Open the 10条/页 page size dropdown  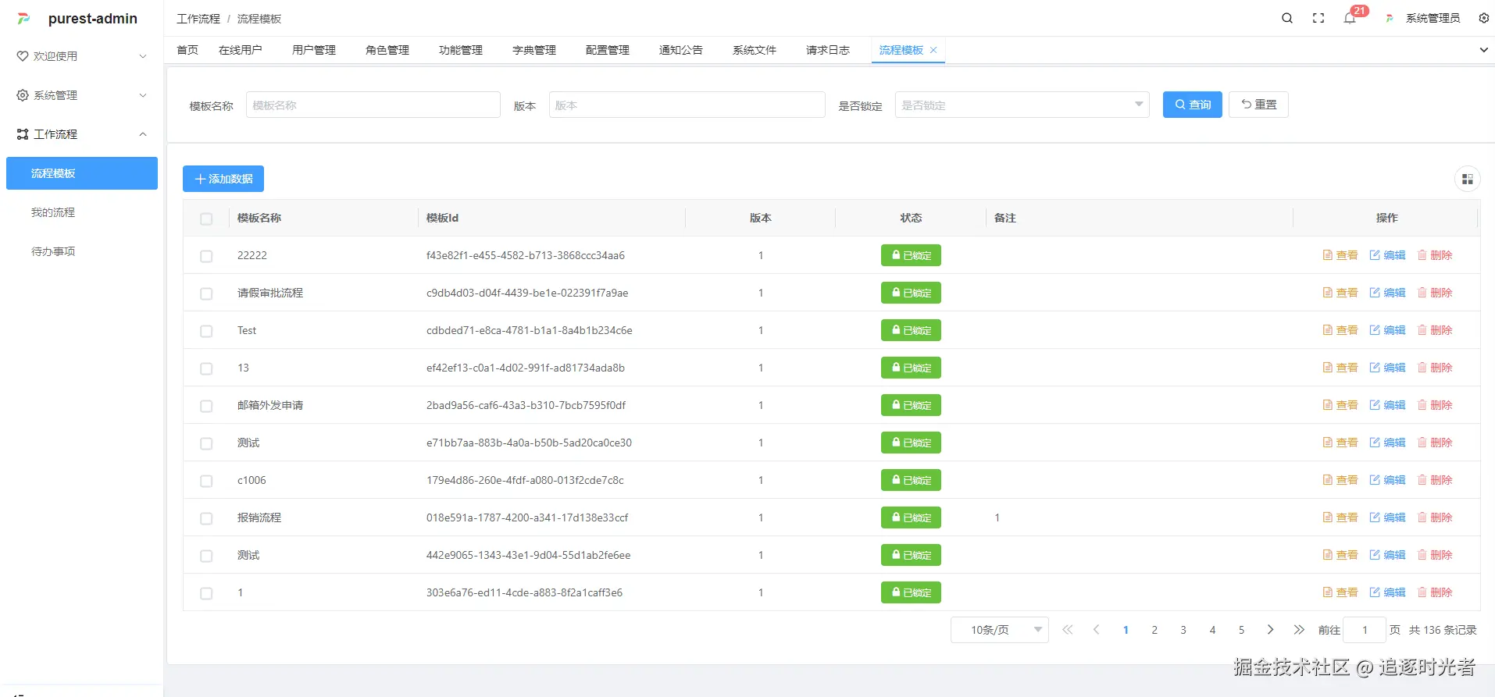click(x=998, y=630)
